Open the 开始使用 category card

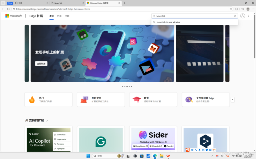(101, 100)
